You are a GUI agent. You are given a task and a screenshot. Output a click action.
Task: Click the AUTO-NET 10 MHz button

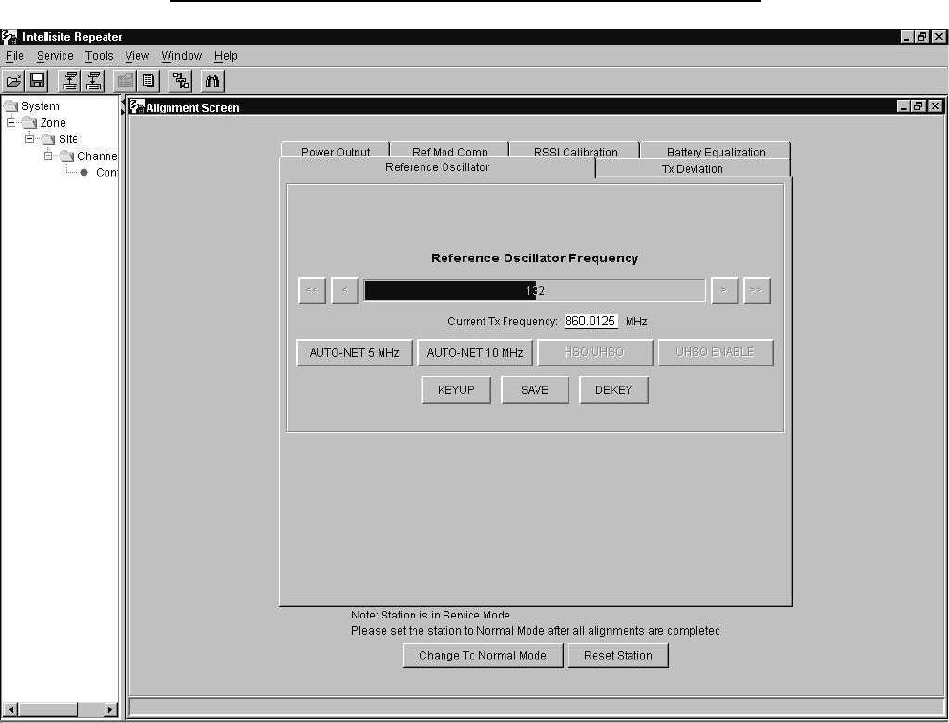pyautogui.click(x=474, y=352)
